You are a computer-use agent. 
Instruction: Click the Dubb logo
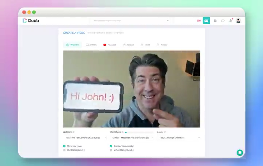(31, 20)
